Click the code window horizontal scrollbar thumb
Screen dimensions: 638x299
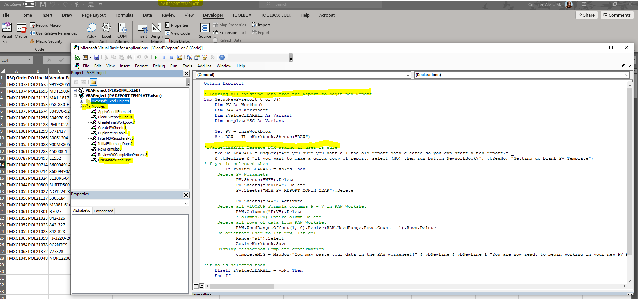242,286
